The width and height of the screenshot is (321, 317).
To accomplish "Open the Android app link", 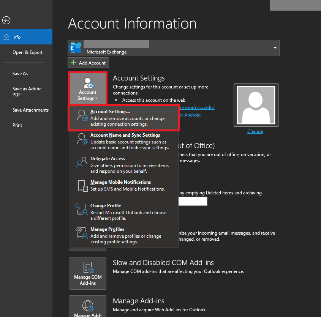I will point(190,115).
